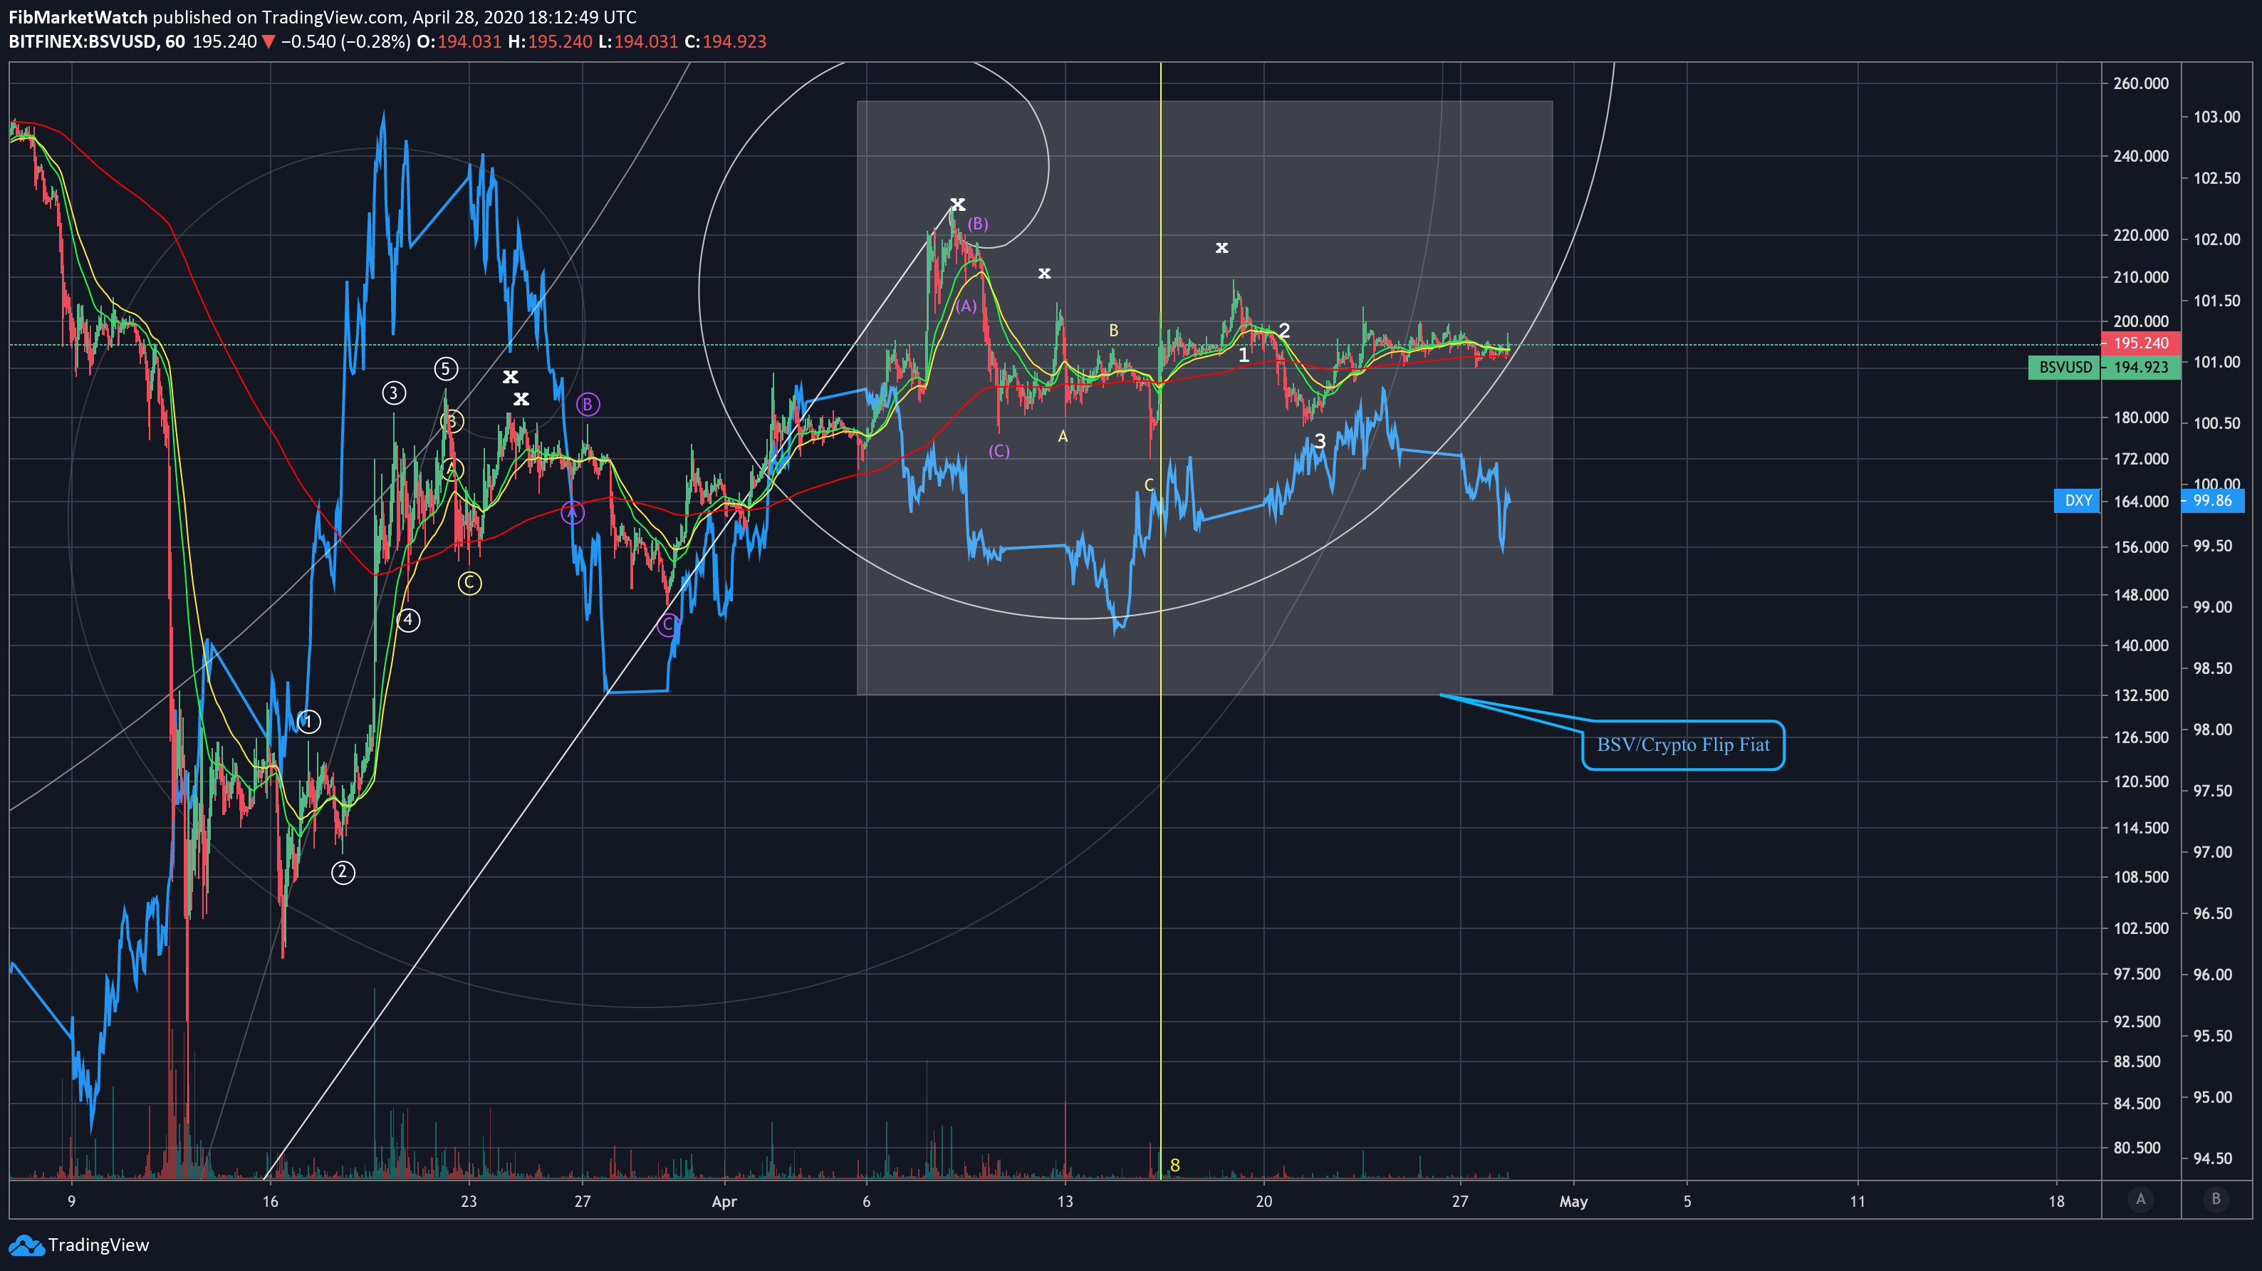The image size is (2262, 1271).
Task: Click the 80.500 price axis label
Action: tap(2137, 1148)
